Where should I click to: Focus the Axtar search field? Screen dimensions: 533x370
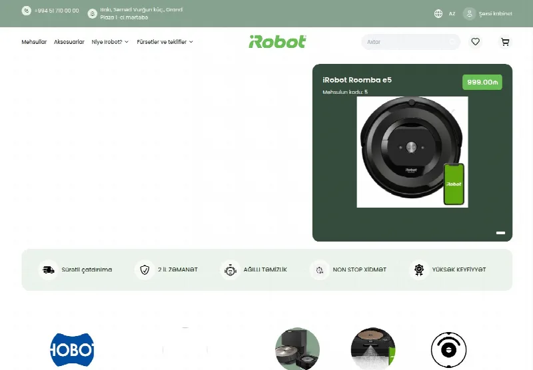tap(410, 42)
